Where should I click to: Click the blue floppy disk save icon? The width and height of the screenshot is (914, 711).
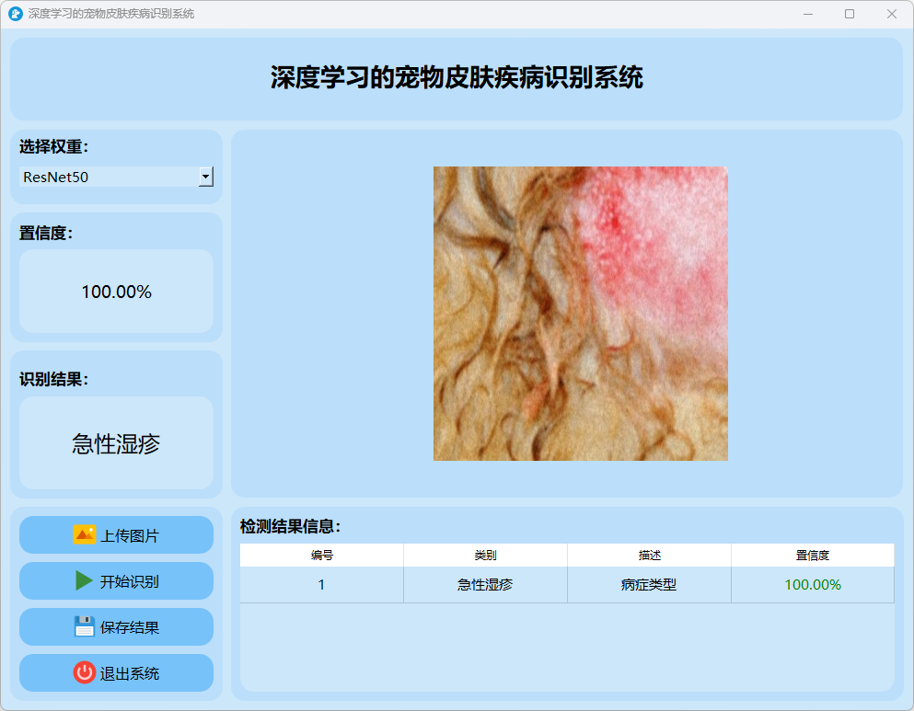point(84,626)
